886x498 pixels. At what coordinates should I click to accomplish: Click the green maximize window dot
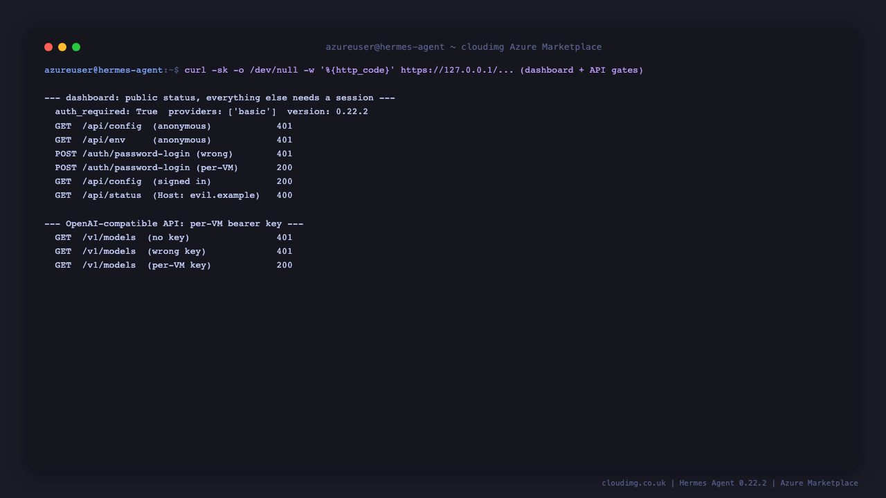point(76,47)
